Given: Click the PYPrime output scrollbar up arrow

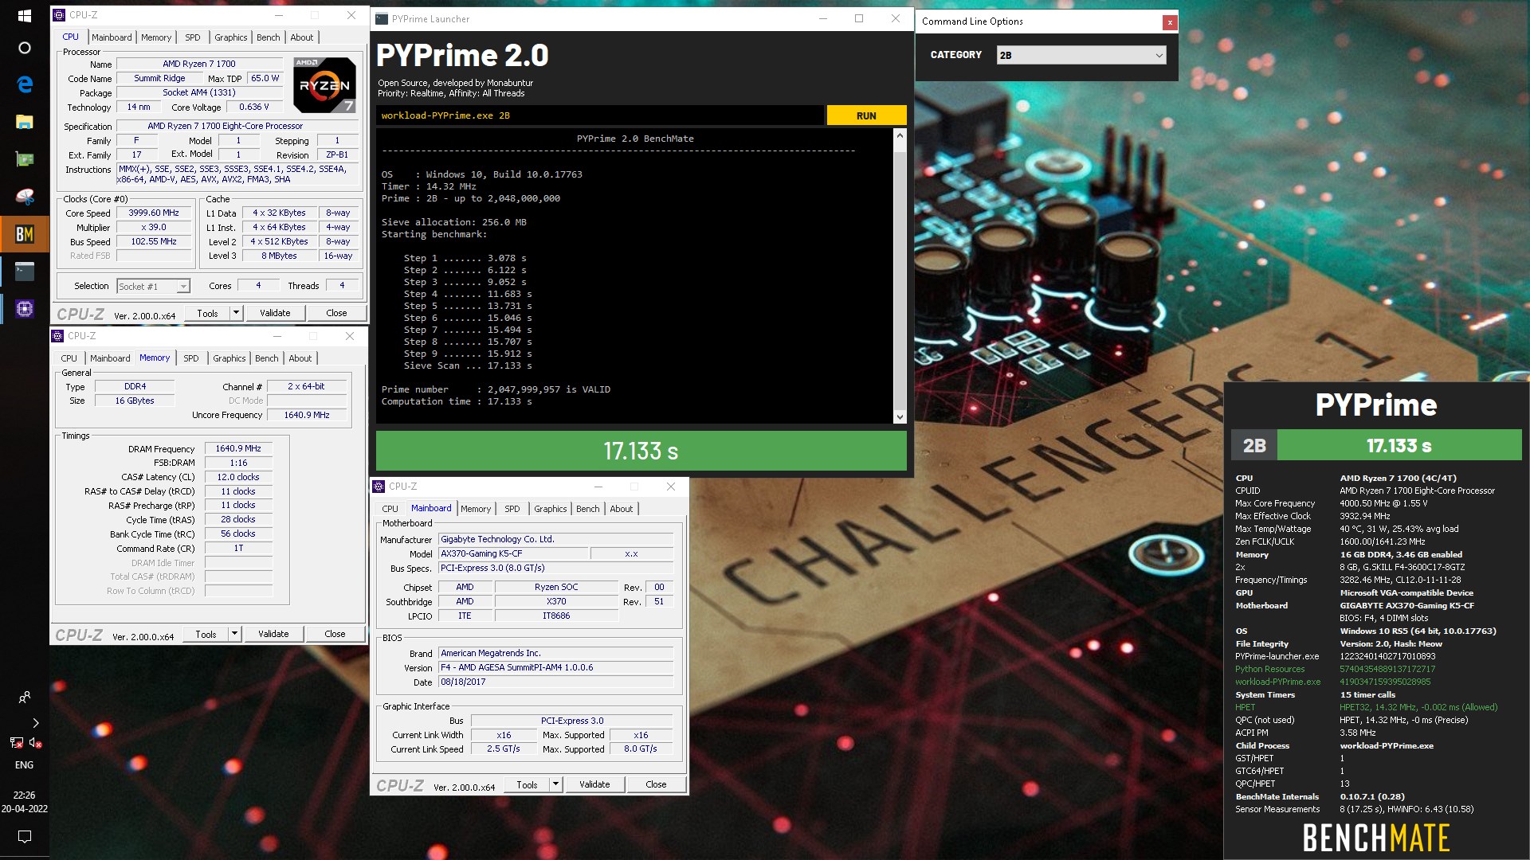Looking at the screenshot, I should (900, 136).
